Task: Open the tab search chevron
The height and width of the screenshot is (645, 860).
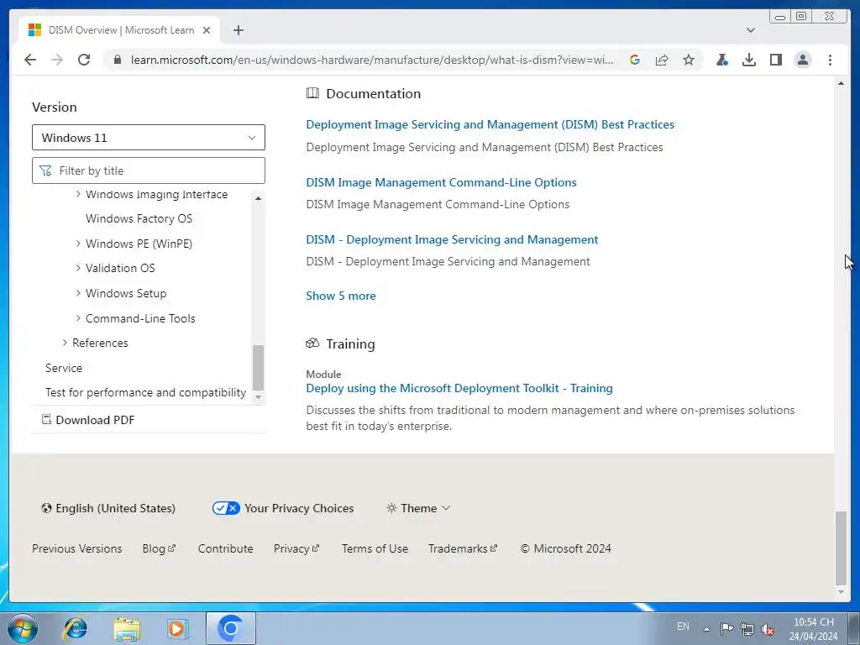Action: (751, 30)
